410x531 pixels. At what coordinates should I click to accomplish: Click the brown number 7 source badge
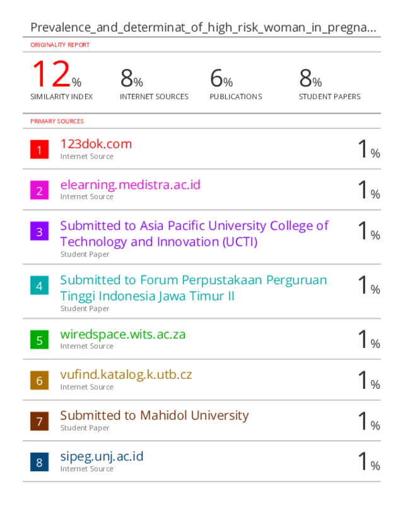click(x=39, y=421)
